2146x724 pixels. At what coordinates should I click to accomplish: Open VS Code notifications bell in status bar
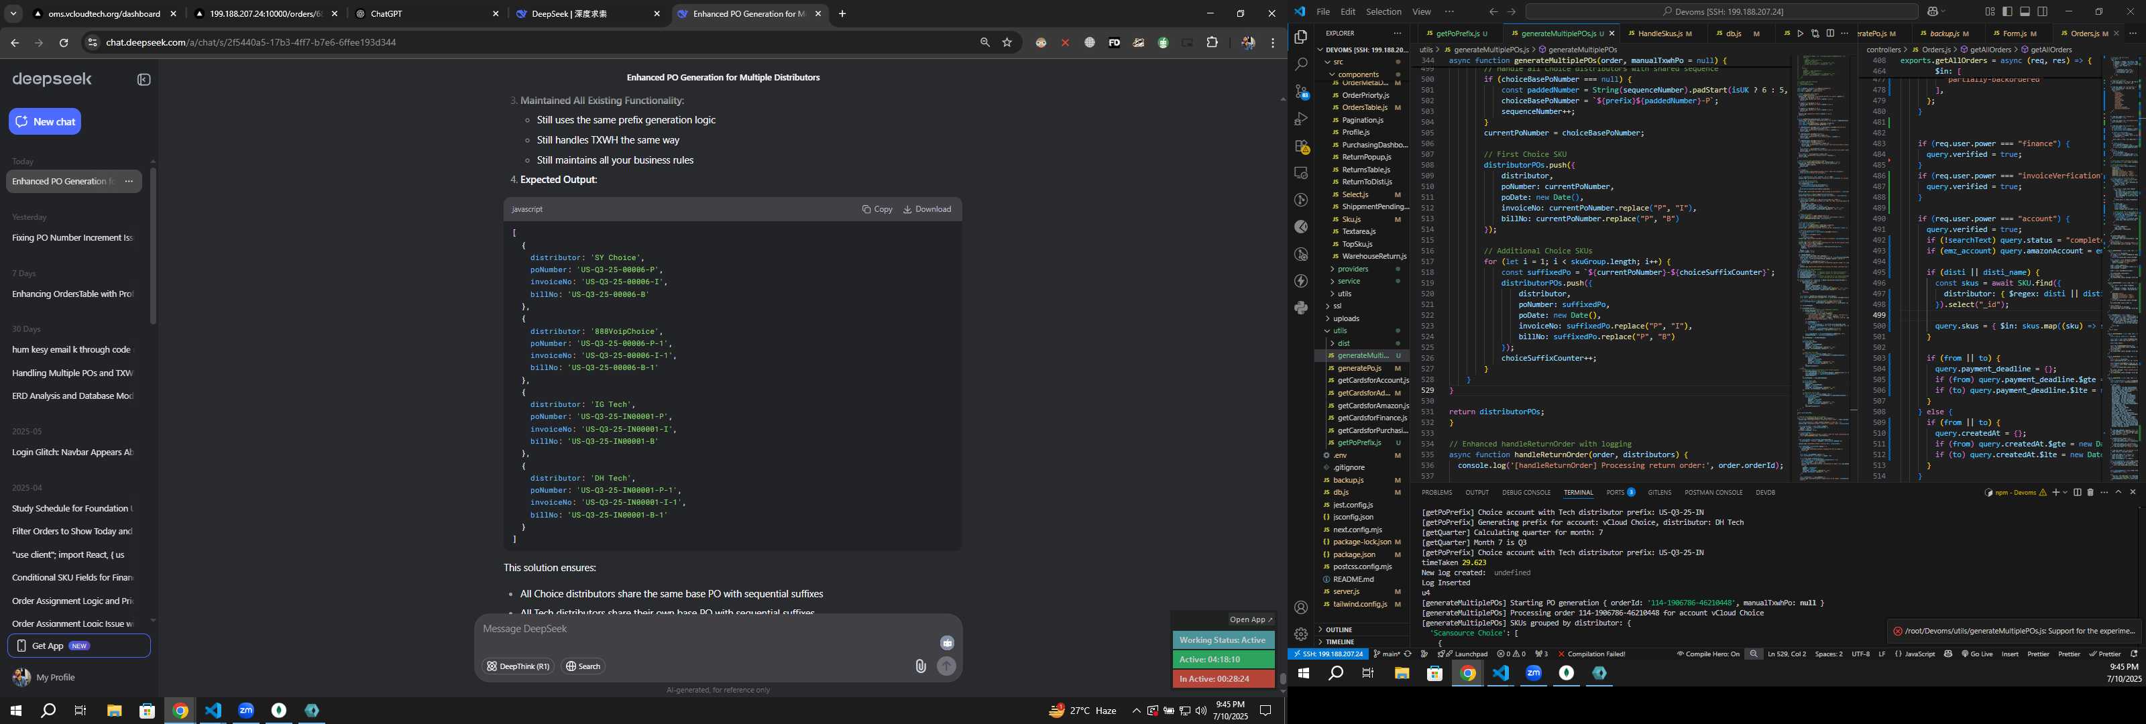2133,654
